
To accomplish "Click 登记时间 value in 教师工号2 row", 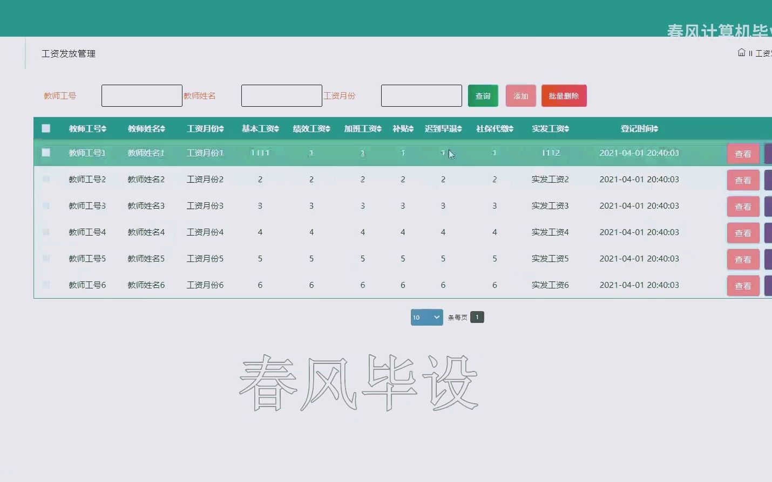I will [639, 179].
